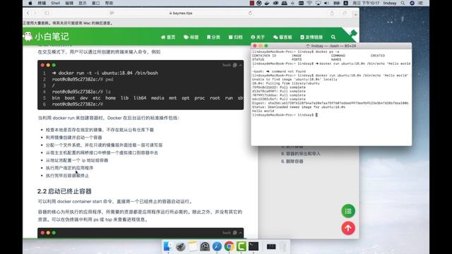Open the Apple menu
The image size is (452, 254).
coord(30,3)
